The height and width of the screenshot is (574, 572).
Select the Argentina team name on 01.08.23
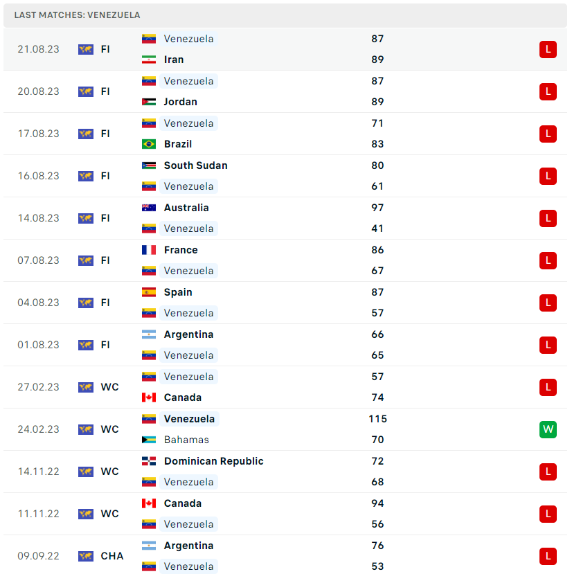pyautogui.click(x=188, y=334)
